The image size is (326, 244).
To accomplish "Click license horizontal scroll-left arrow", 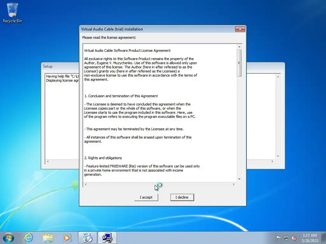I will pos(85,184).
